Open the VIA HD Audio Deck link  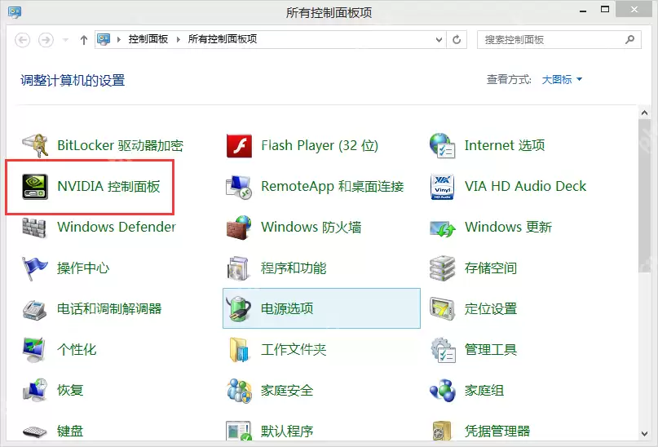coord(525,186)
